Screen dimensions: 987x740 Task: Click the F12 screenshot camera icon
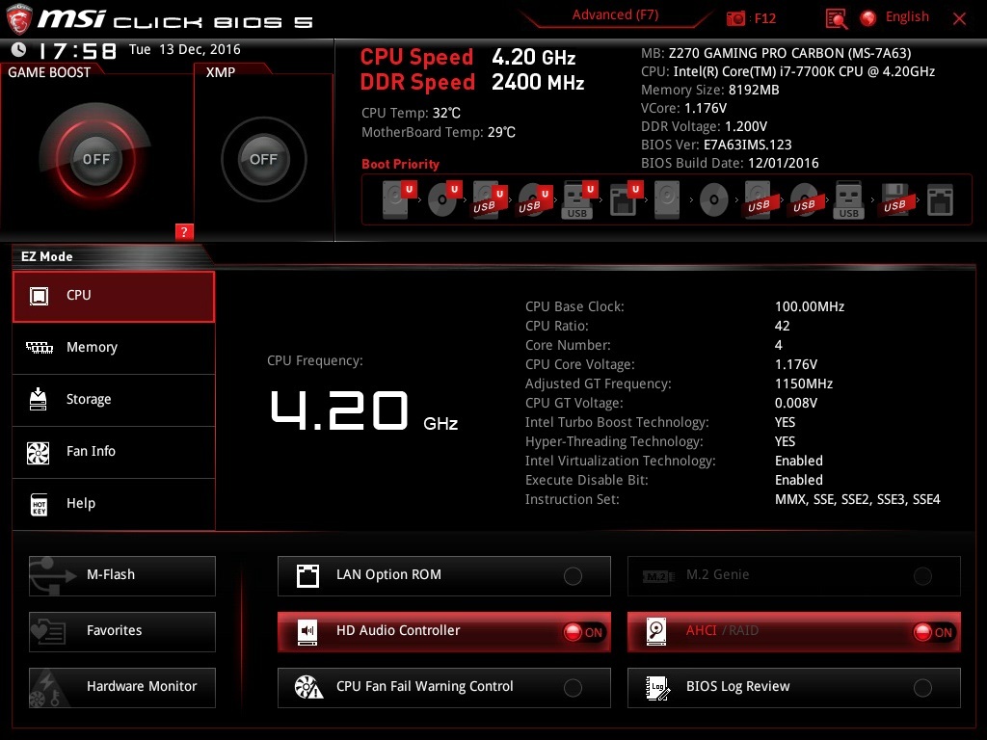pyautogui.click(x=735, y=18)
